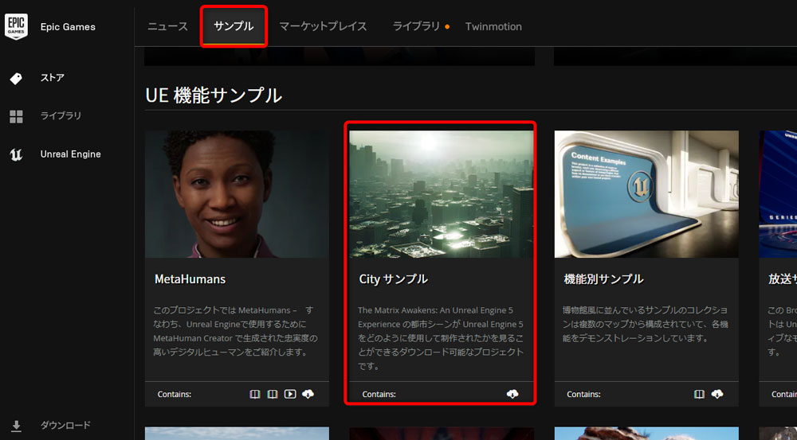Select Unreal Engine text in the sidebar
Image resolution: width=797 pixels, height=440 pixels.
click(x=71, y=154)
